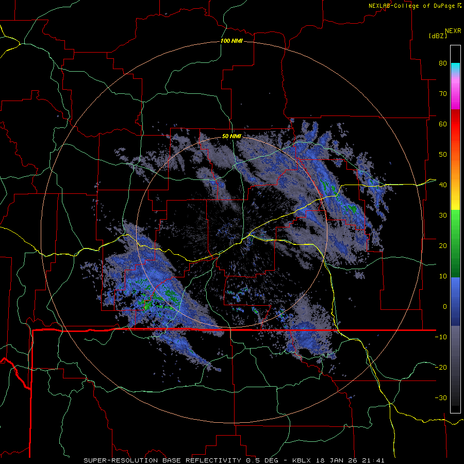
Task: Click the "NEXR" label above the color scale
Action: (453, 31)
